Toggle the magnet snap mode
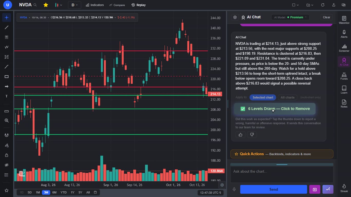This screenshot has width=351, height=197. 7,135
